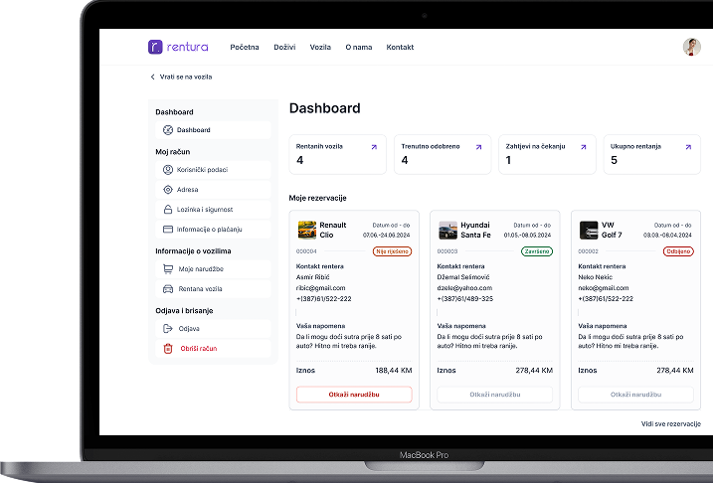713x483 pixels.
Task: Click the Kontakt navigation link
Action: [x=400, y=48]
